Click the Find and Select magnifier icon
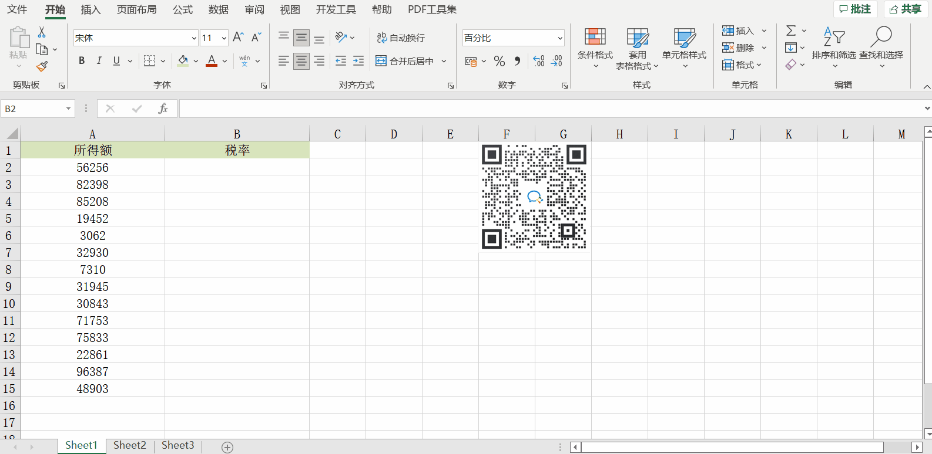Viewport: 932px width, 454px height. coord(881,36)
